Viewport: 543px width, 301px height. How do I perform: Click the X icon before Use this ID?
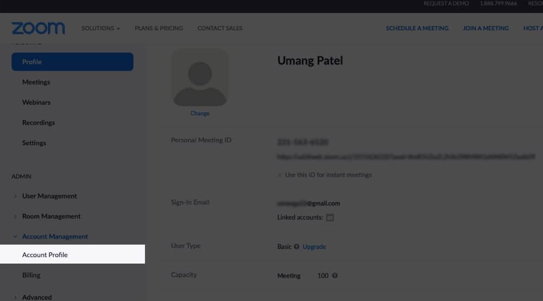tap(280, 175)
